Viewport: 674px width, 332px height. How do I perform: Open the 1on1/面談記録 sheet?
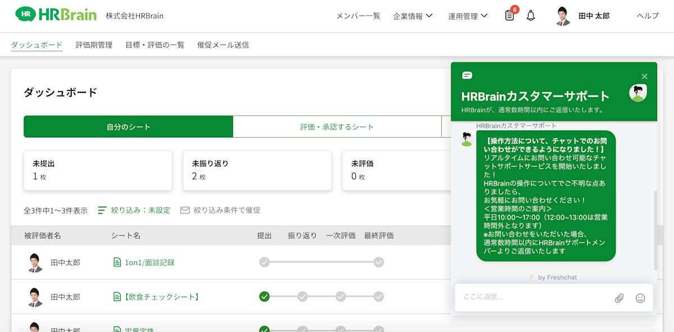(x=149, y=262)
